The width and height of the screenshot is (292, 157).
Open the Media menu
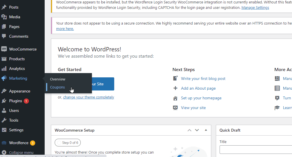tap(15, 17)
